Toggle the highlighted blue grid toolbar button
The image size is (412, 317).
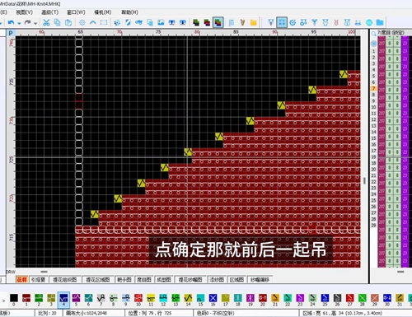click(x=282, y=22)
